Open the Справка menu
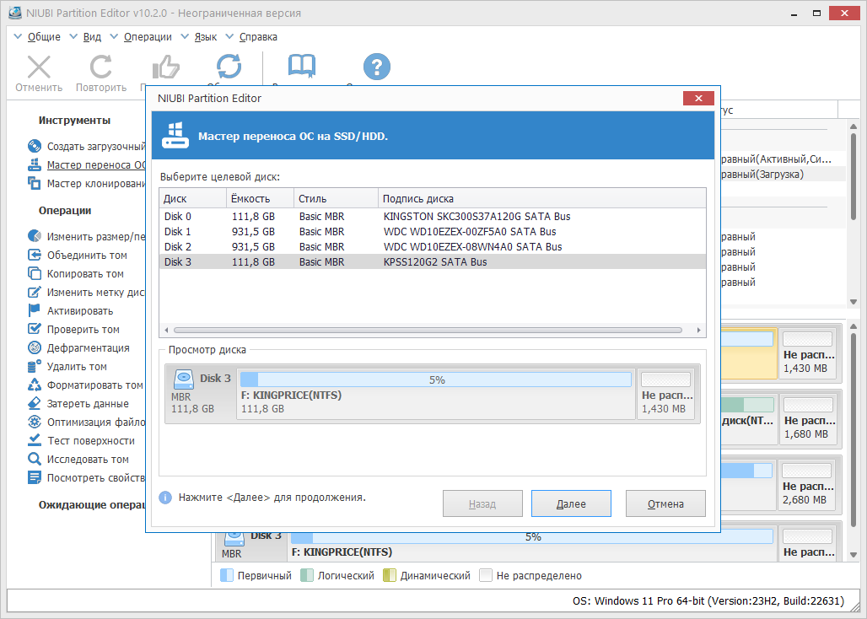Viewport: 867px width, 619px height. 258,36
